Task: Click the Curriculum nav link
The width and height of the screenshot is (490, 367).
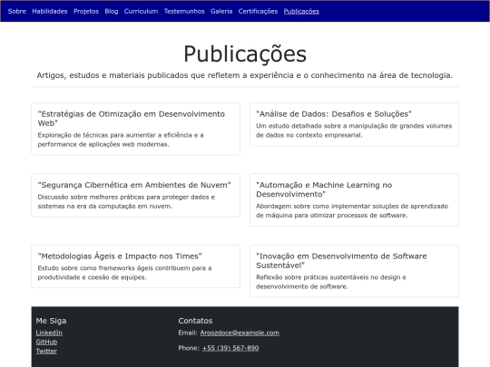Action: 141,11
